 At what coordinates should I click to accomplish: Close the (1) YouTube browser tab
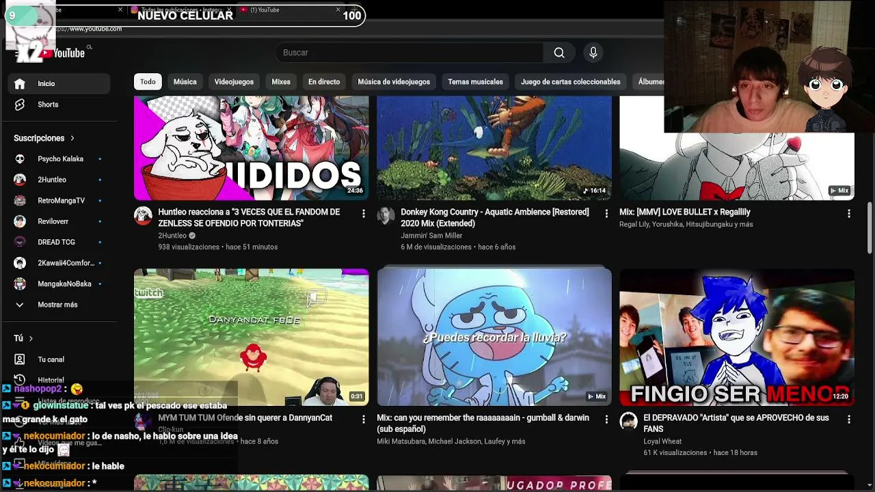click(x=338, y=10)
